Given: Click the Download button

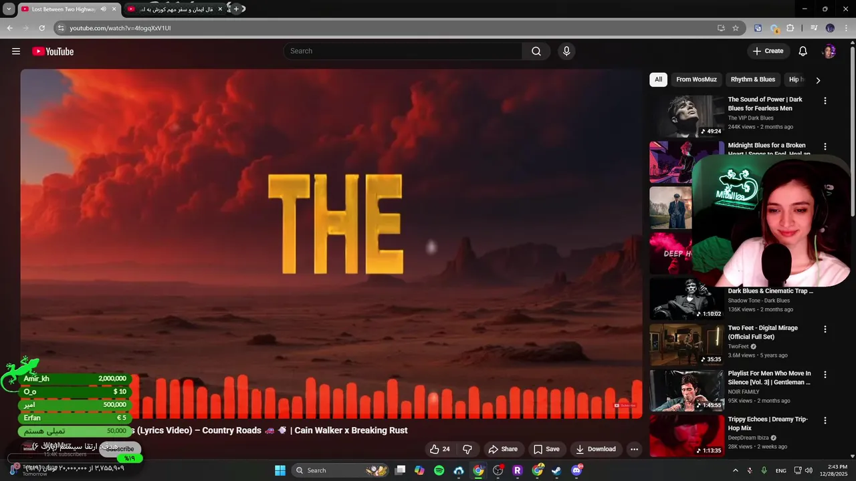Looking at the screenshot, I should (x=596, y=449).
